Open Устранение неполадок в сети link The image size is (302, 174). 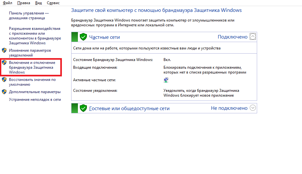point(35,100)
